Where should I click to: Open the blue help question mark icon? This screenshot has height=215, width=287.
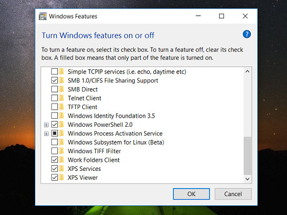pyautogui.click(x=247, y=34)
